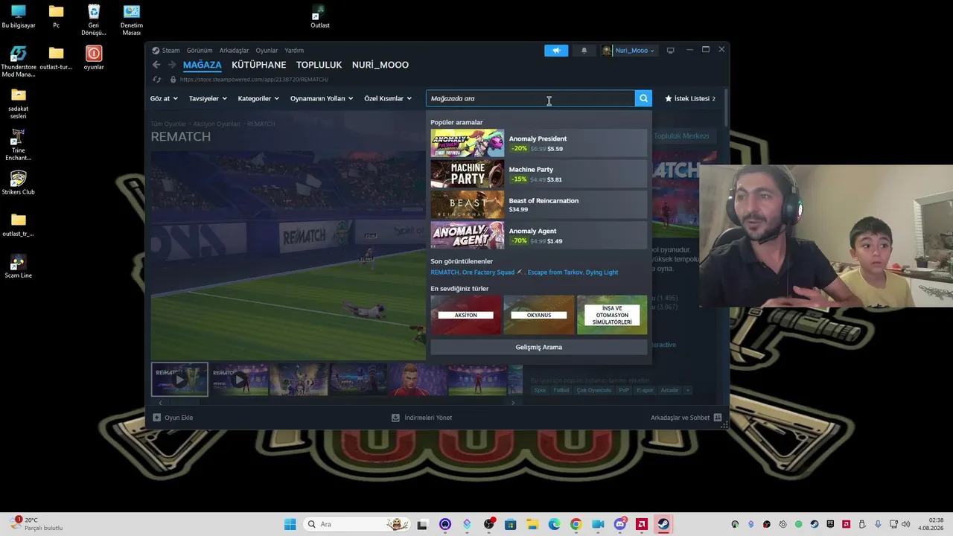The image size is (953, 536).
Task: Select the oyunlar desktop icon
Action: (94, 57)
